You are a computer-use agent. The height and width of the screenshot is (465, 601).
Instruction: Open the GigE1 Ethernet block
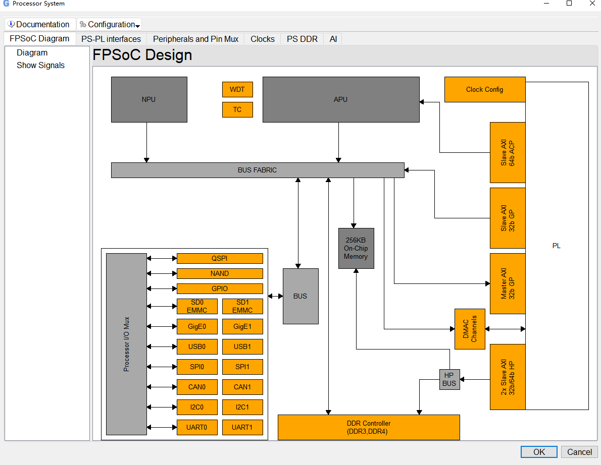pos(242,327)
